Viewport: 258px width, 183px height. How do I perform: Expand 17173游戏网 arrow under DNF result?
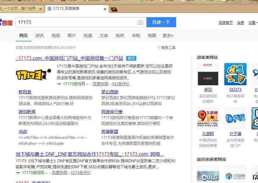[x=46, y=173]
